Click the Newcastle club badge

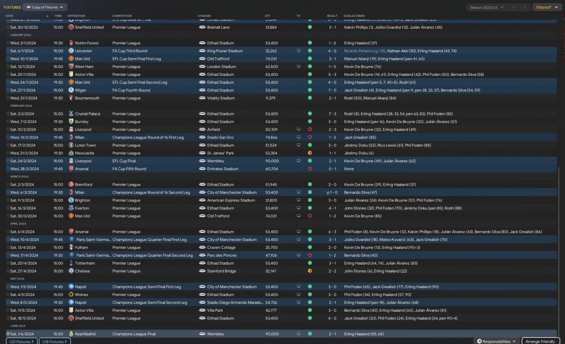coord(71,153)
